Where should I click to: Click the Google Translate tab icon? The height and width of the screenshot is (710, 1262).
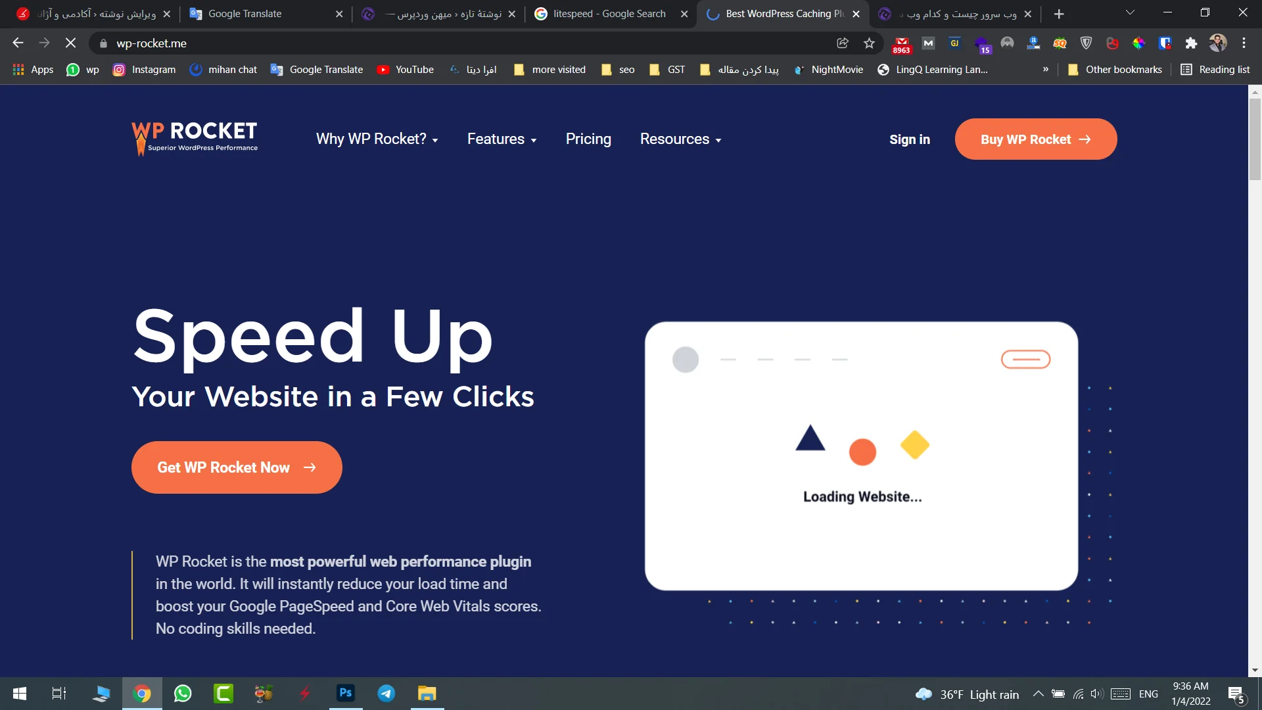195,14
